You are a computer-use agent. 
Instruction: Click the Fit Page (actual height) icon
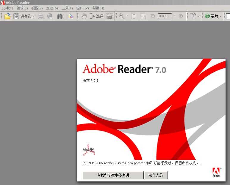coord(134,16)
